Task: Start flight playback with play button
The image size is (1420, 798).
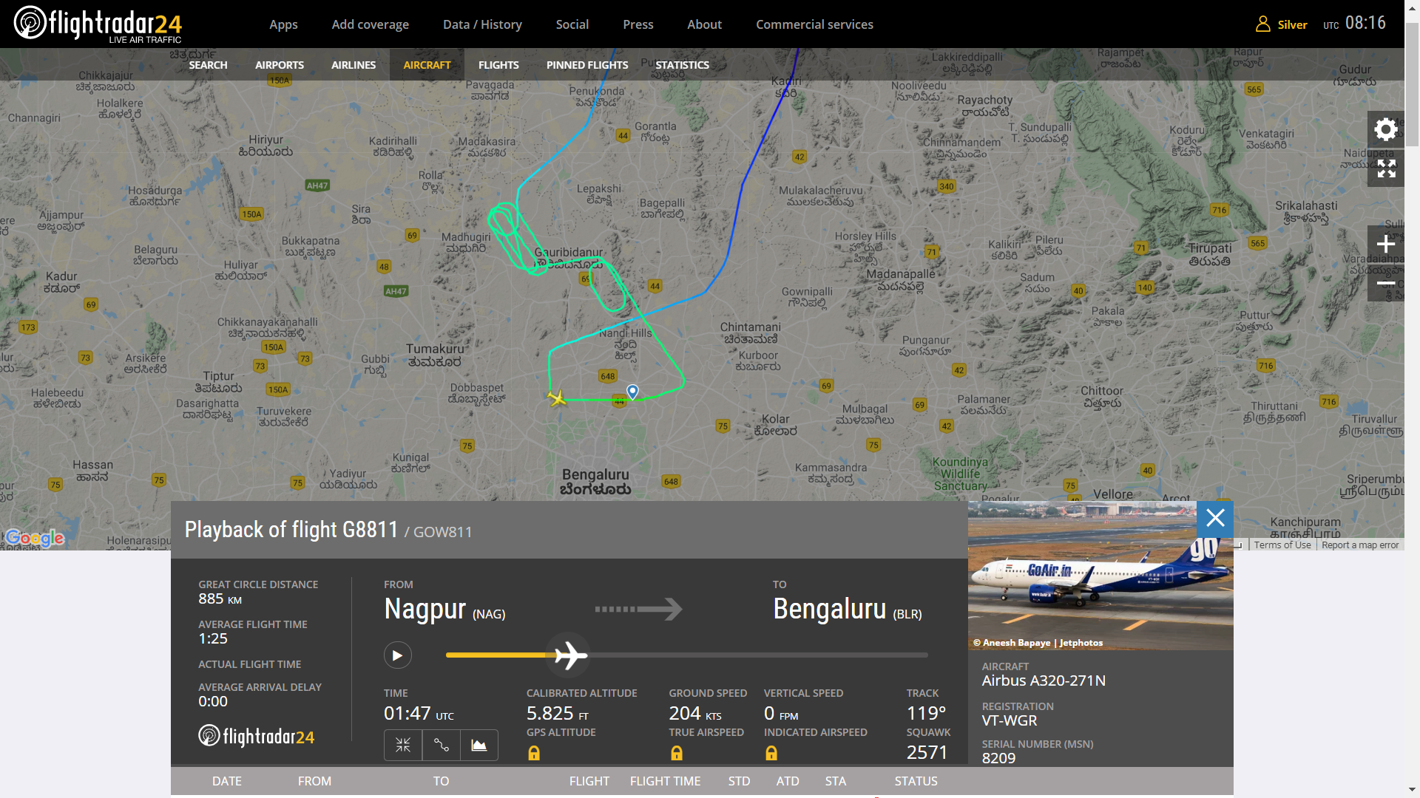Action: 398,655
